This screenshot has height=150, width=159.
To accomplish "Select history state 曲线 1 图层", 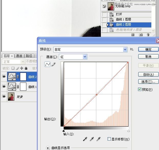I will [x=129, y=19].
